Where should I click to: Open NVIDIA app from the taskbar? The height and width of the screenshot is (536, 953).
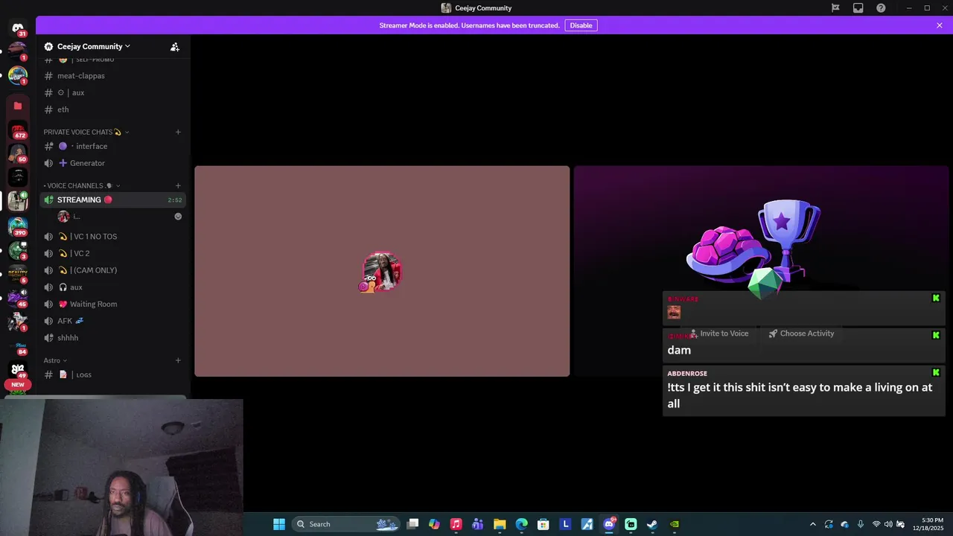click(675, 524)
